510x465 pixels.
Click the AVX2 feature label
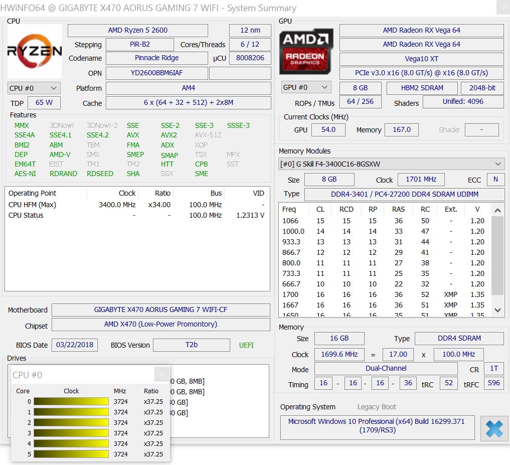tap(169, 135)
